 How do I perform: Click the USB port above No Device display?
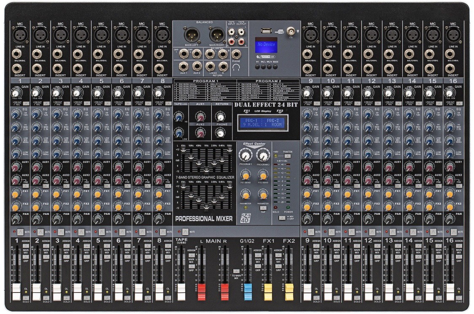266,30
